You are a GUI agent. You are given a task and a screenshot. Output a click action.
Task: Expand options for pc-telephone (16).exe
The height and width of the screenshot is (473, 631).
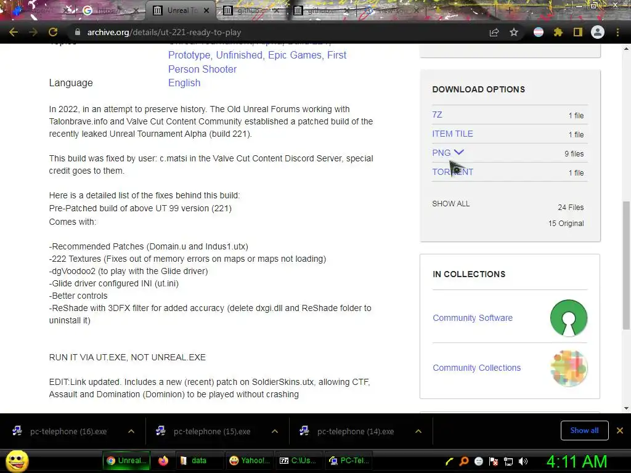point(131,431)
